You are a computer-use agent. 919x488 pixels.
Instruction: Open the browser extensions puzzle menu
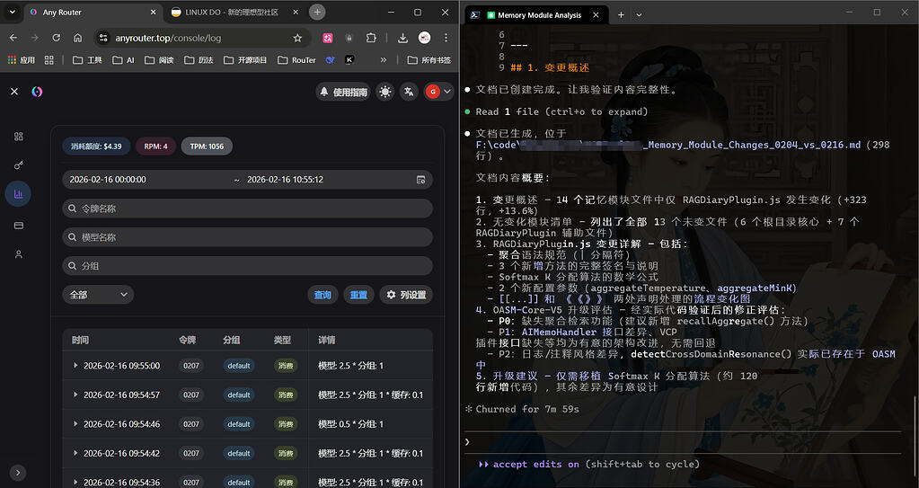pyautogui.click(x=371, y=38)
